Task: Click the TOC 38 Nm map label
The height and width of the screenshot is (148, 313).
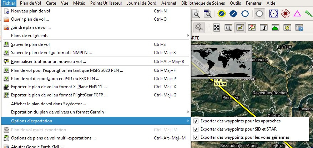Action: pyautogui.click(x=220, y=82)
